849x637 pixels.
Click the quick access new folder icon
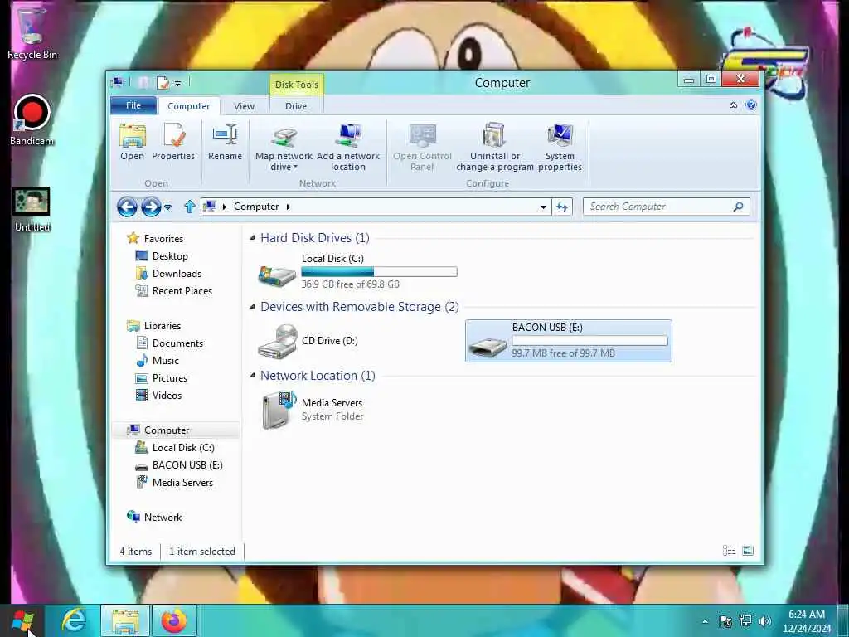[143, 83]
